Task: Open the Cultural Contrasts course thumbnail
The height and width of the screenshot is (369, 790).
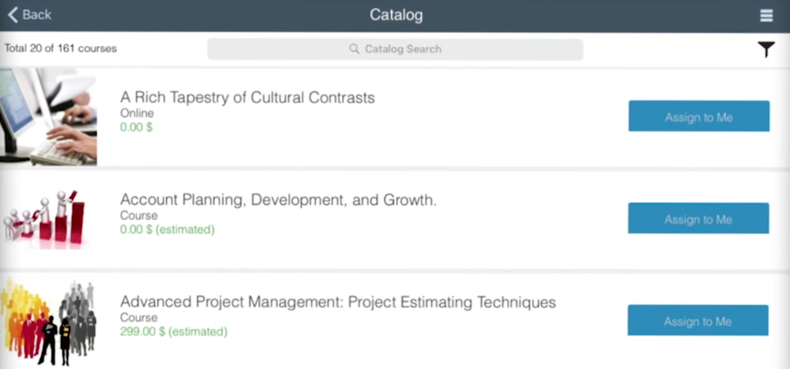Action: (48, 117)
